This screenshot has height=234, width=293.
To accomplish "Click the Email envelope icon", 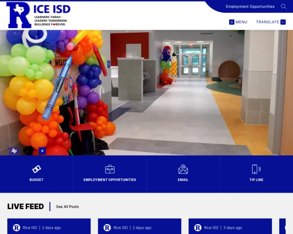I will pos(183,169).
